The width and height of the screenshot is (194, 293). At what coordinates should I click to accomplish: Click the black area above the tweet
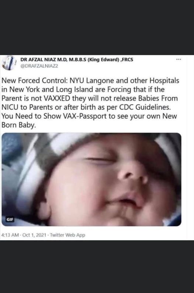97,27
